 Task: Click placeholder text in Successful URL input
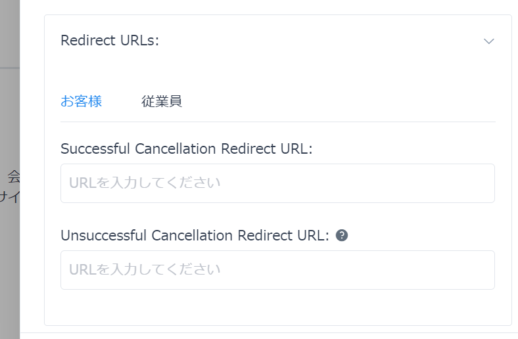(145, 183)
